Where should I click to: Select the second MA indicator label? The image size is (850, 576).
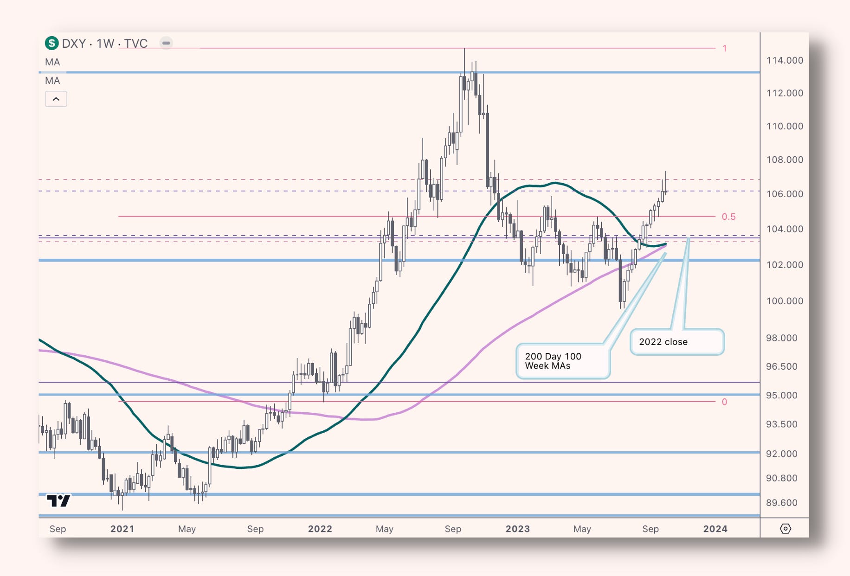coord(52,81)
